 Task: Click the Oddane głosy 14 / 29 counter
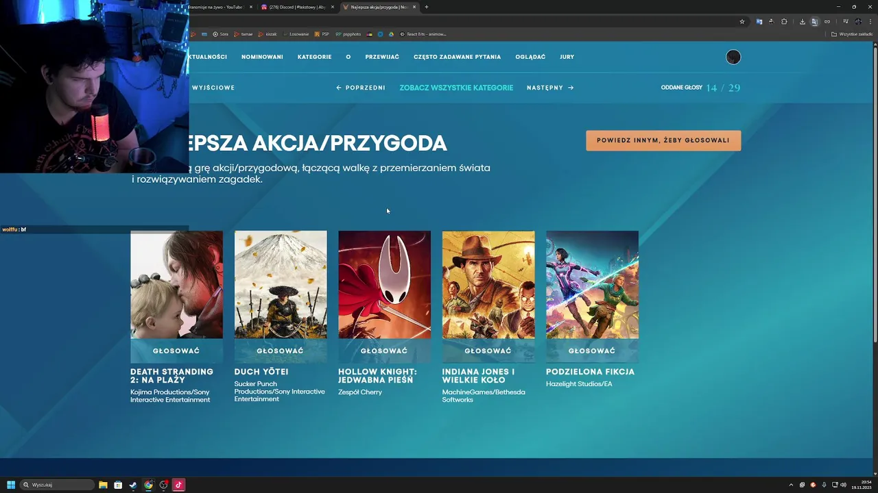pyautogui.click(x=700, y=88)
